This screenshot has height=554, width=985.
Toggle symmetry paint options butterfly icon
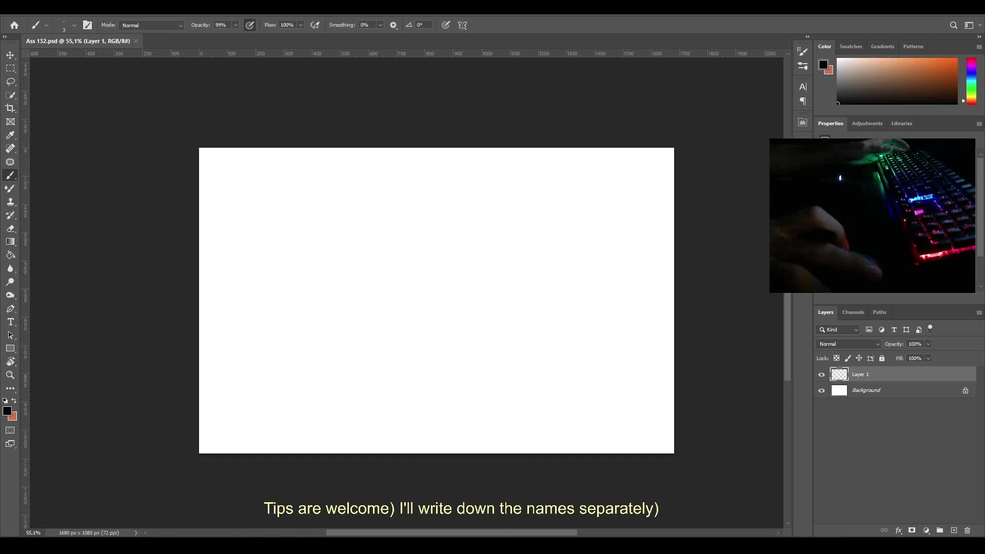click(x=463, y=25)
